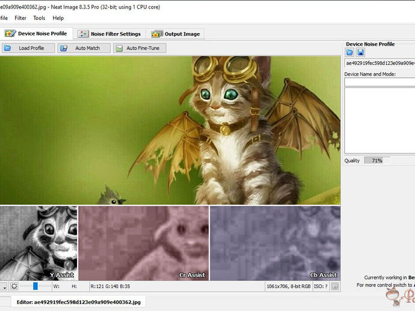
Task: Click the Auto Fine-Tune button icon
Action: [x=119, y=48]
